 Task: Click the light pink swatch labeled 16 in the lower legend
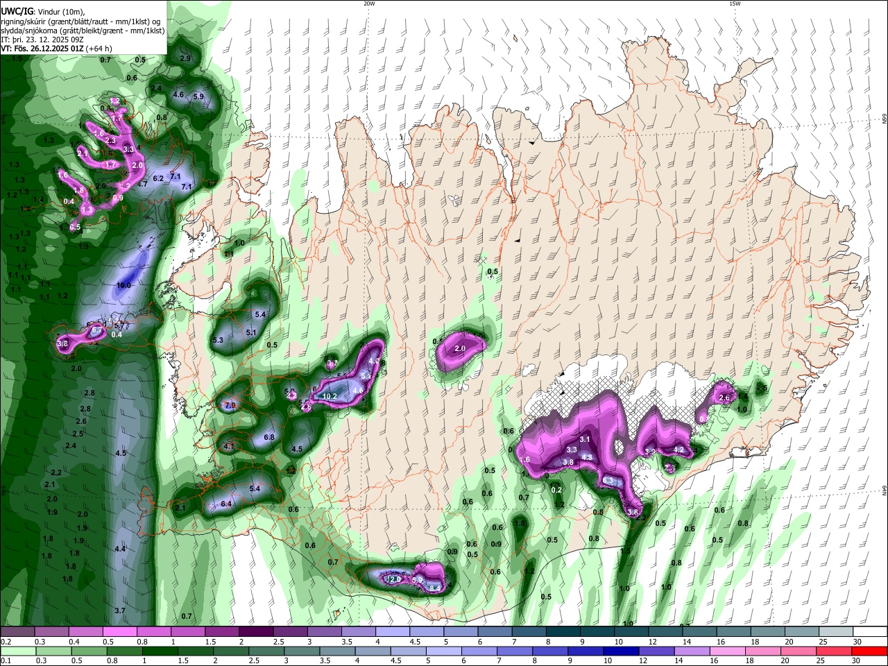click(x=727, y=651)
